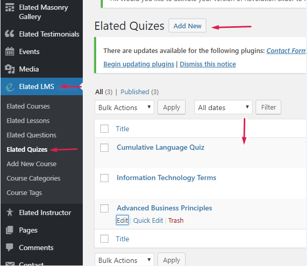307x266 pixels.
Task: Move Advanced Business Principles to Trash
Action: coord(176,221)
